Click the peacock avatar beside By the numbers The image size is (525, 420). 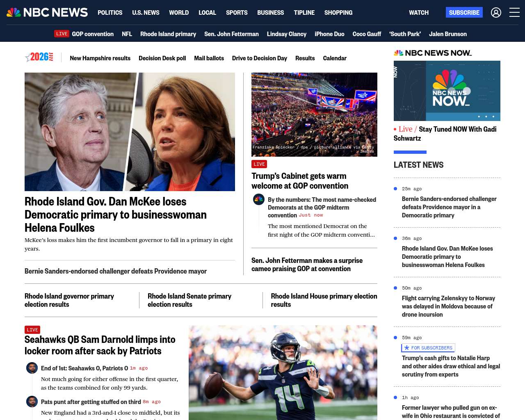(259, 200)
